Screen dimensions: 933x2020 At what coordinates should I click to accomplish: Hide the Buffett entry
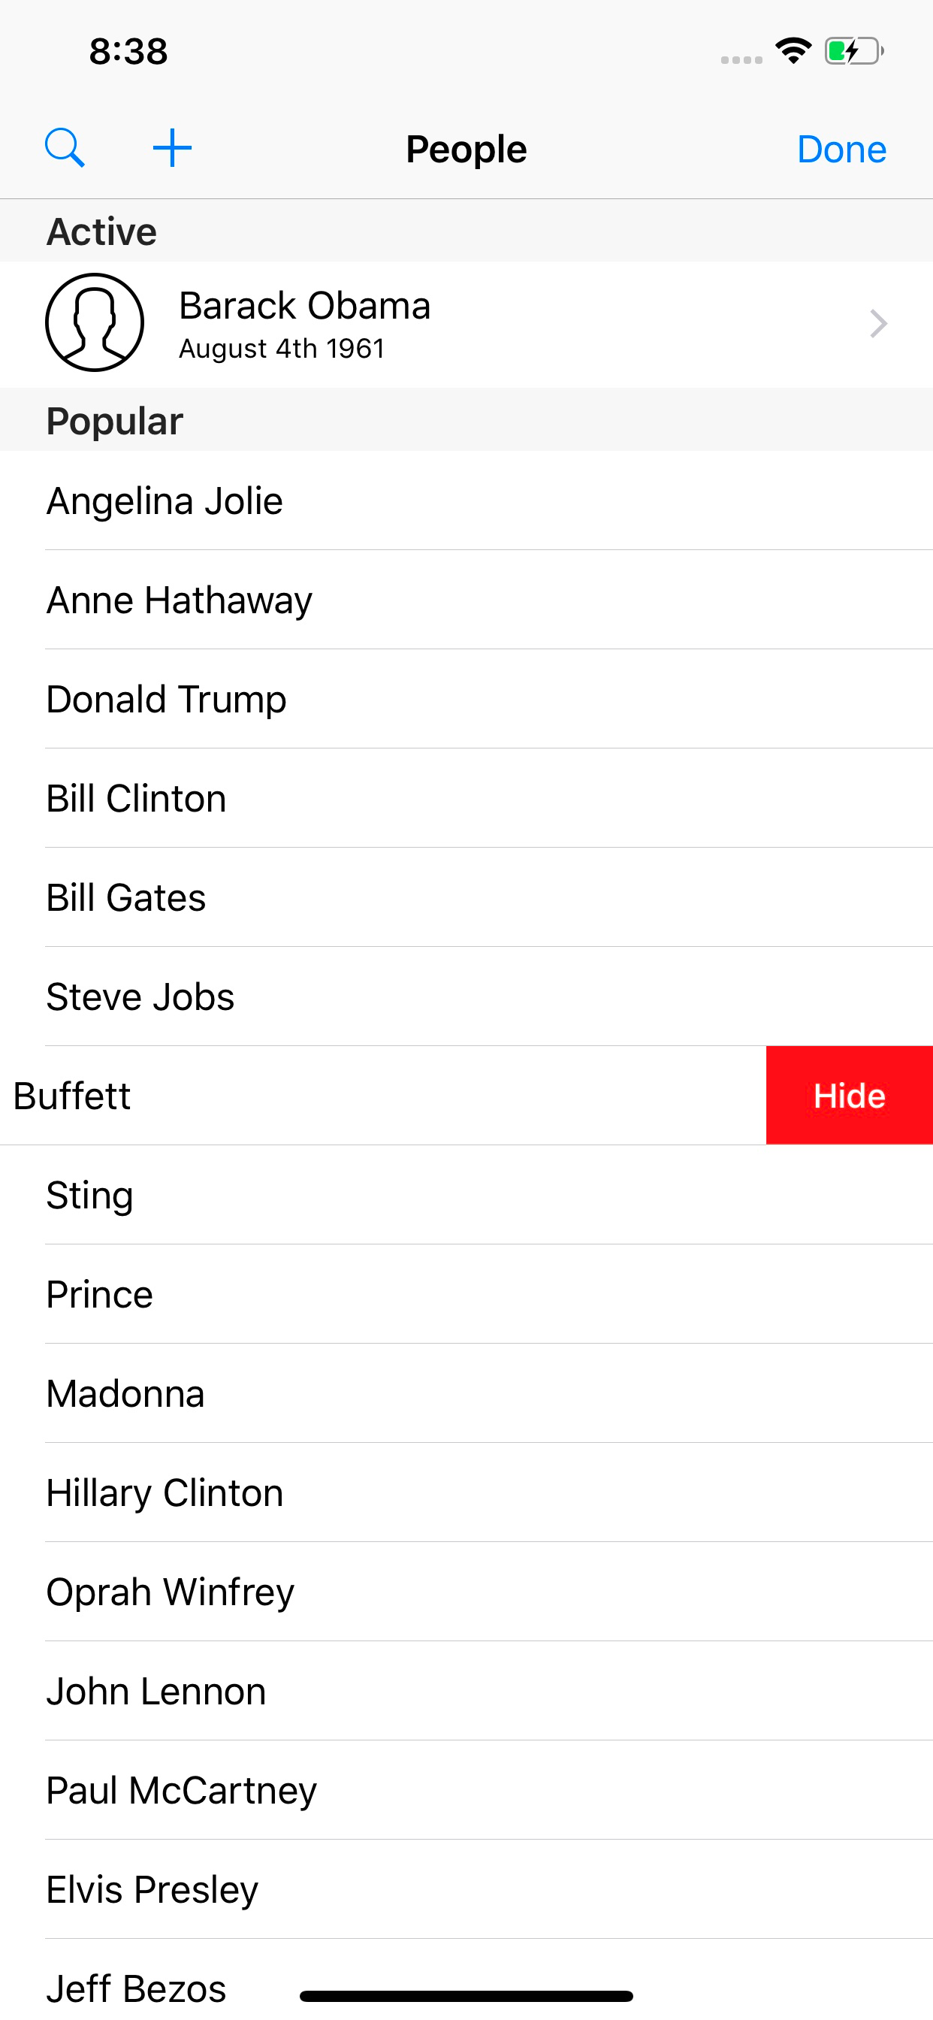[x=848, y=1096]
